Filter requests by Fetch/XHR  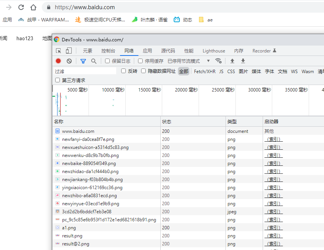click(x=205, y=71)
